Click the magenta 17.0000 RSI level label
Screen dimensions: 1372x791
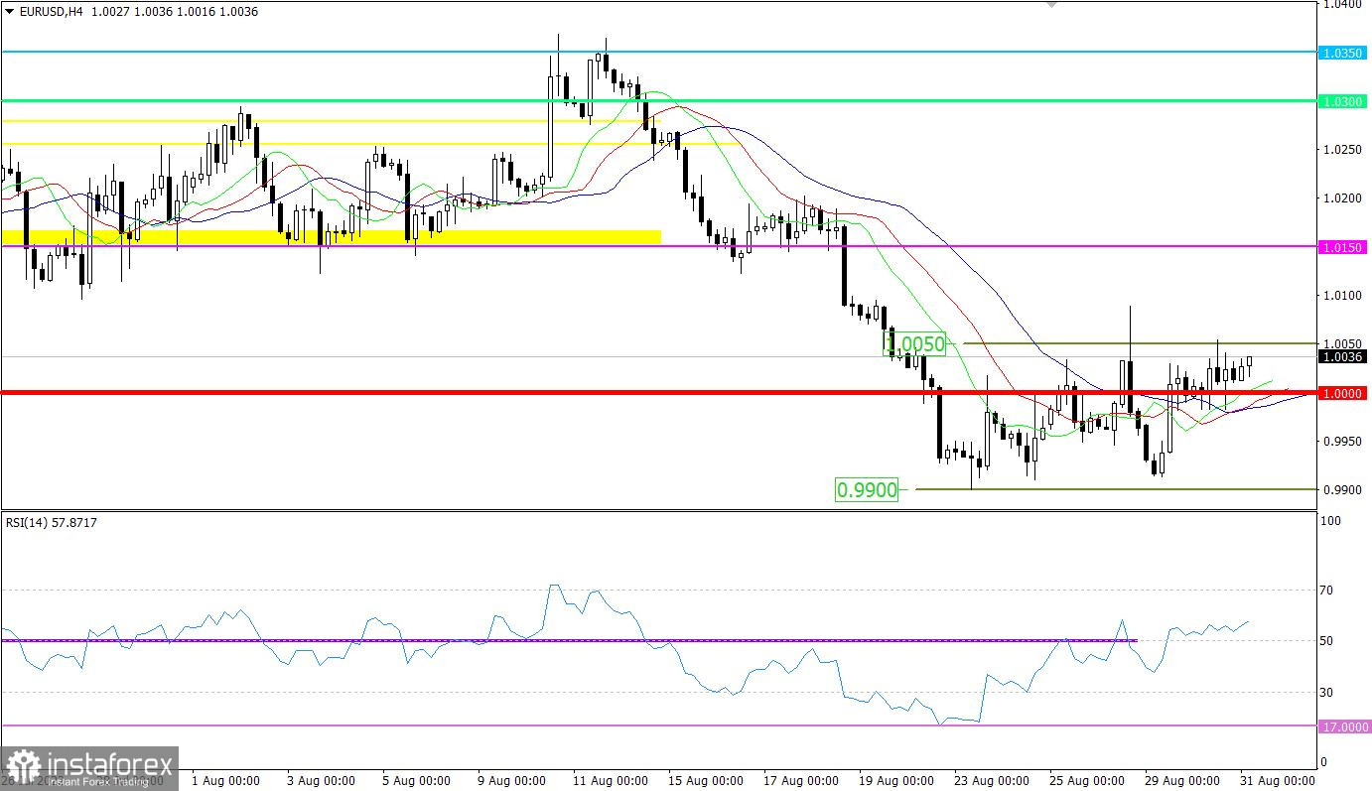click(x=1344, y=726)
